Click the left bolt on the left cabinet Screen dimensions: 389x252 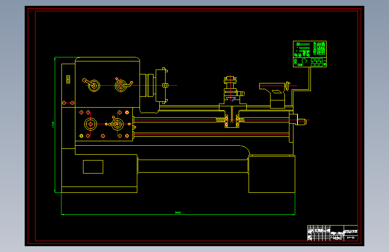(64, 103)
